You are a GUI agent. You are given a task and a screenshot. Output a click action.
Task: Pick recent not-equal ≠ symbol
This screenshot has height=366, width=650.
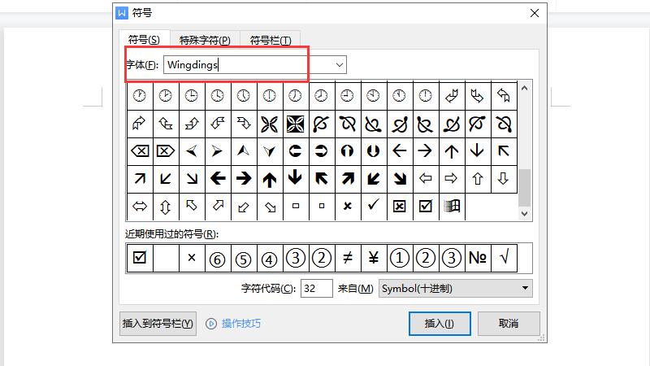348,258
